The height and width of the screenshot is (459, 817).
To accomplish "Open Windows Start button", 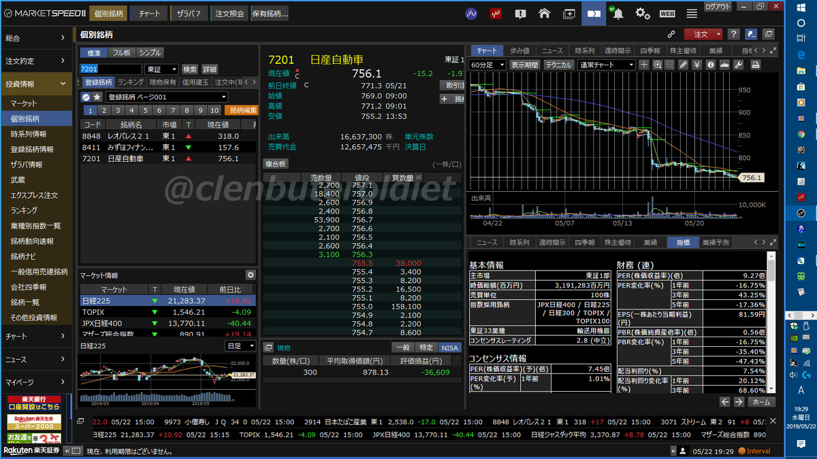I will [801, 6].
